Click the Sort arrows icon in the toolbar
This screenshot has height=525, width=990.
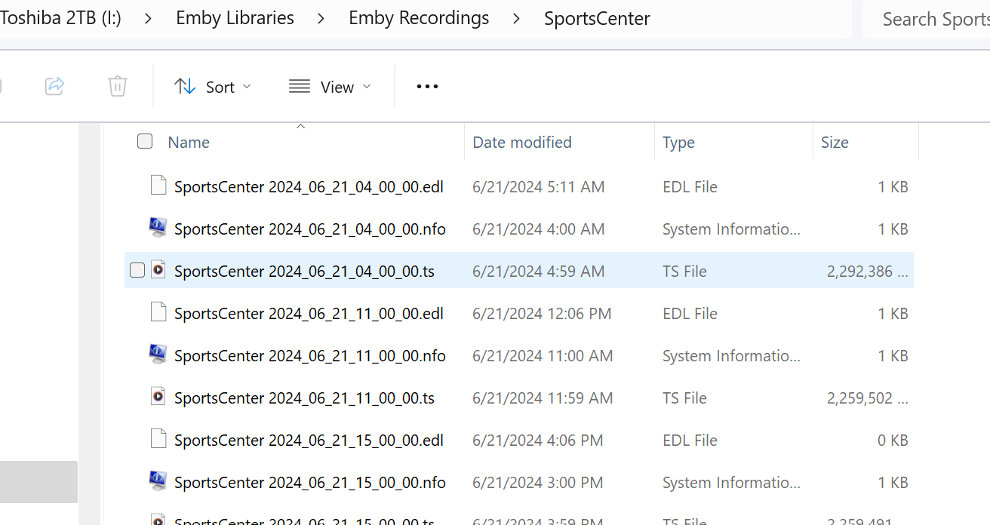(184, 86)
